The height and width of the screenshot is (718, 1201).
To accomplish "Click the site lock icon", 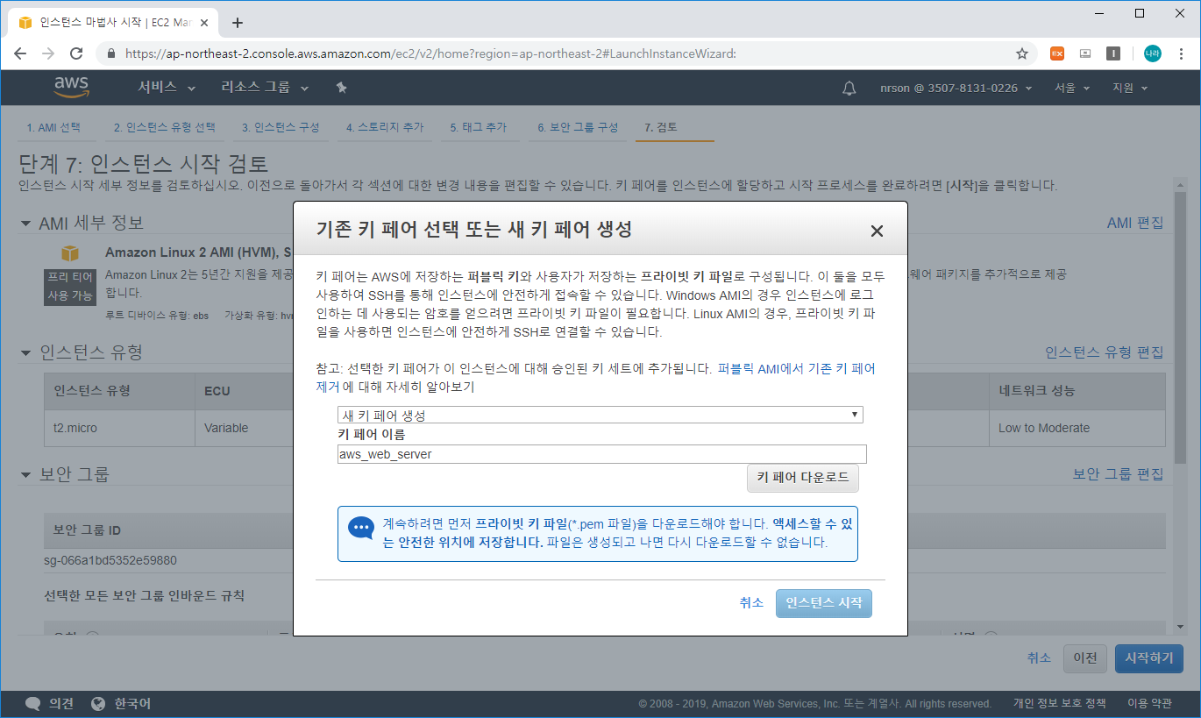I will [111, 53].
